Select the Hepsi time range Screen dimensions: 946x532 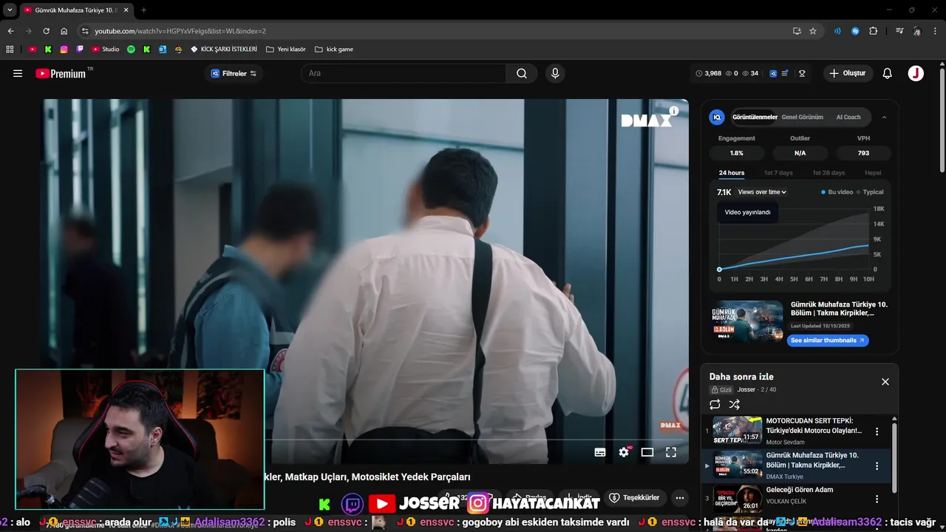(x=873, y=173)
